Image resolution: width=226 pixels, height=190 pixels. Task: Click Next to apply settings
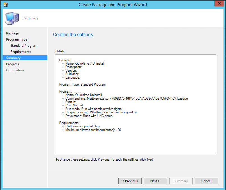[155, 181]
